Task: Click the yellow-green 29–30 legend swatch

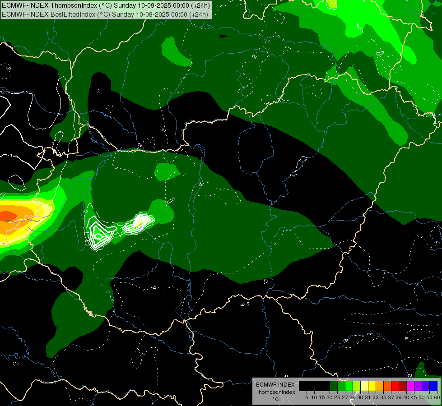Action: tap(357, 386)
